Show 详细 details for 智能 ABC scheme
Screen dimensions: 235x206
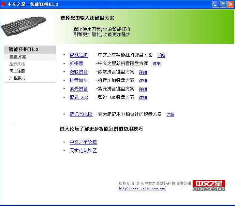coord(143,98)
